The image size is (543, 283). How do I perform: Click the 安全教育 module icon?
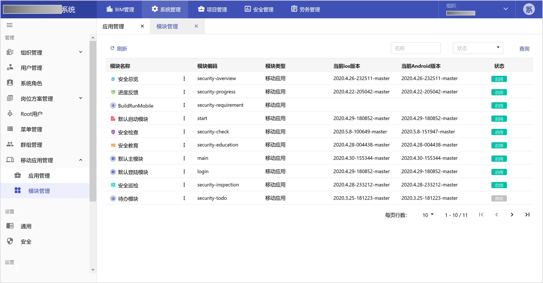tap(113, 145)
